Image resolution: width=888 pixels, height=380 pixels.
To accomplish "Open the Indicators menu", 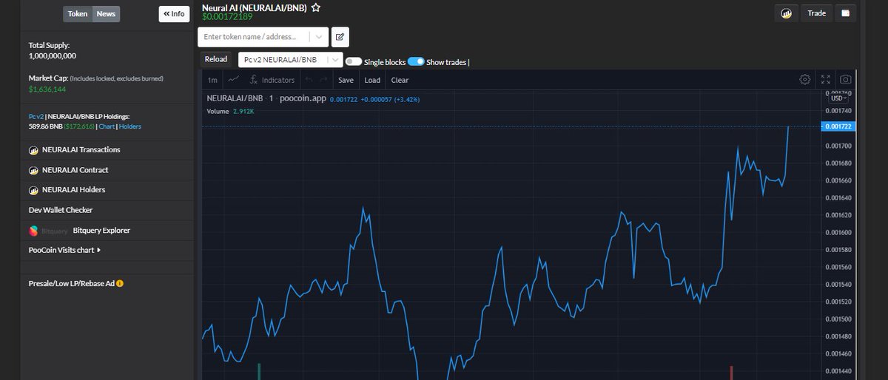I will click(x=272, y=80).
